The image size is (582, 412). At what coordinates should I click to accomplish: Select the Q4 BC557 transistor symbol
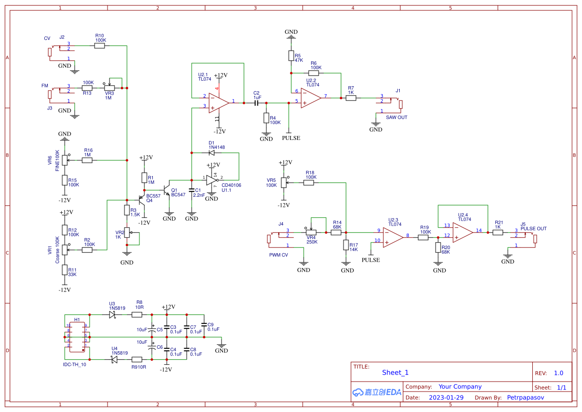point(142,200)
